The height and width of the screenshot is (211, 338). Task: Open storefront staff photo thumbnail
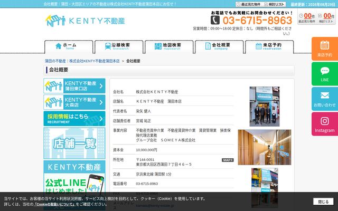tap(265, 107)
